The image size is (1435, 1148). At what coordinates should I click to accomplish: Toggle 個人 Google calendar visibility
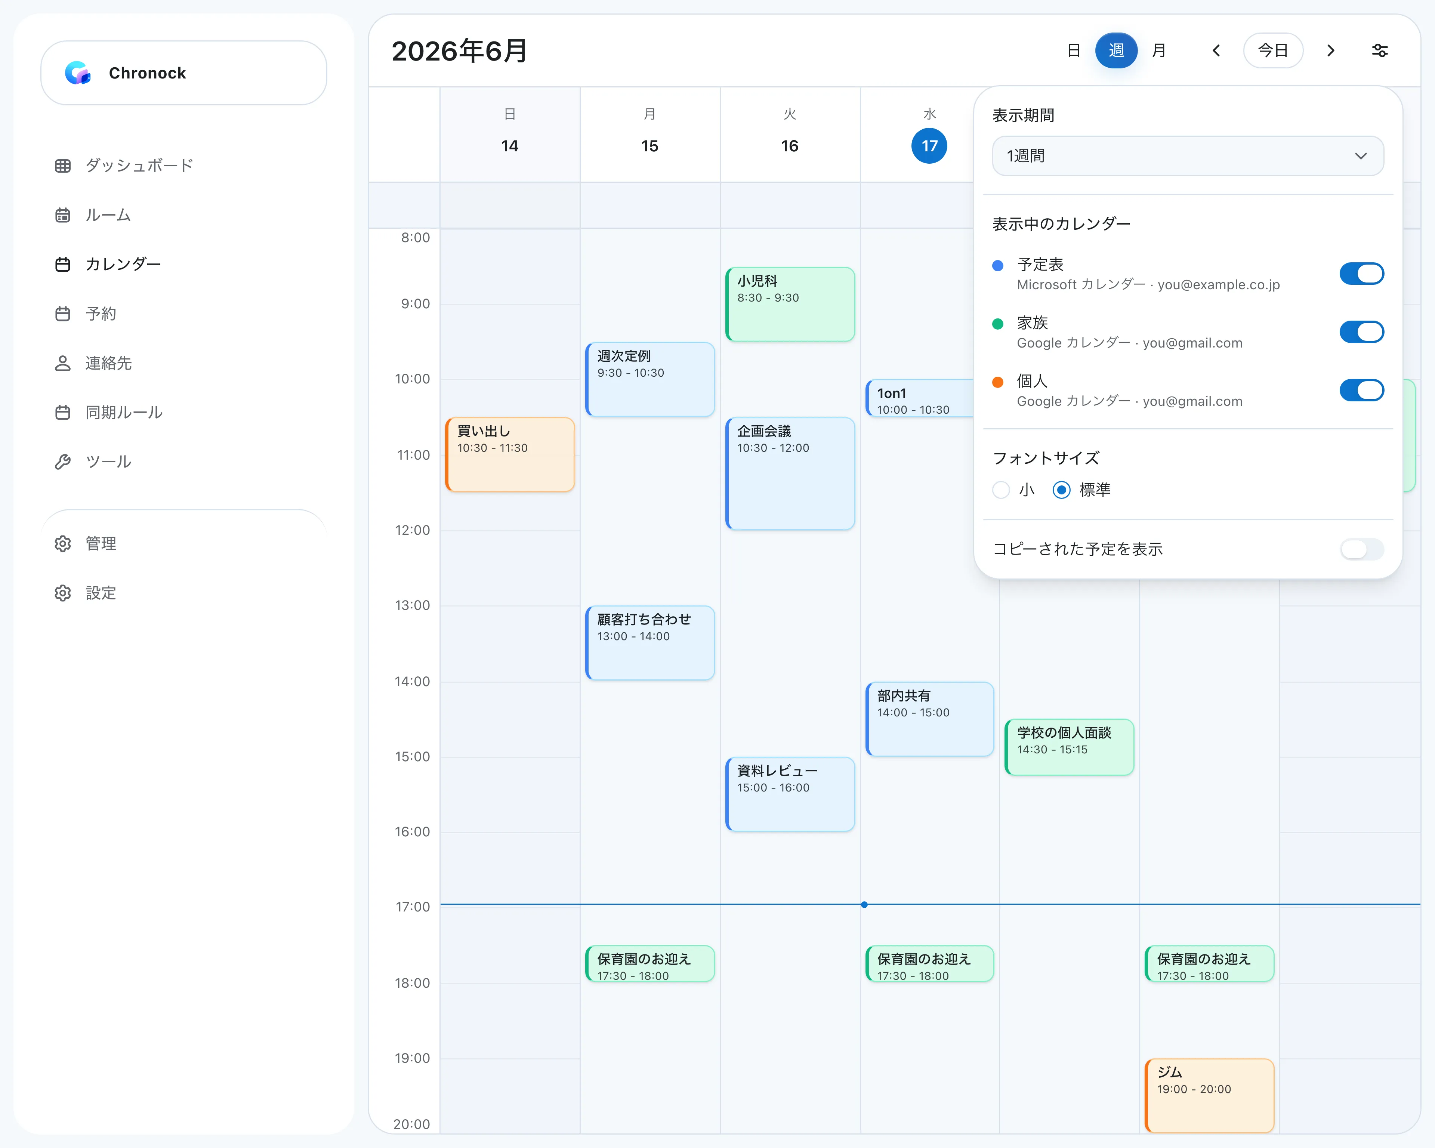[1361, 390]
